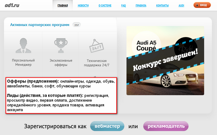The image size is (217, 135).
Task: Register as вебмастер
Action: (x=107, y=126)
